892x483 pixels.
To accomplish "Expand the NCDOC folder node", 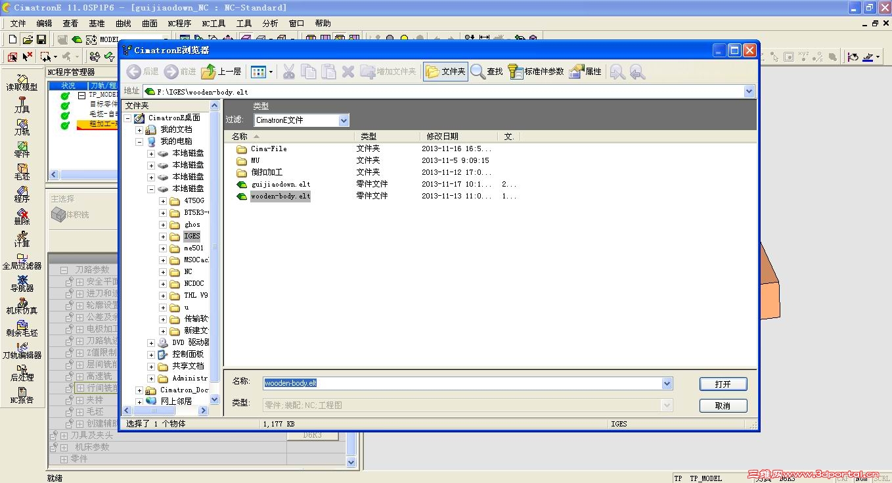I will 163,284.
